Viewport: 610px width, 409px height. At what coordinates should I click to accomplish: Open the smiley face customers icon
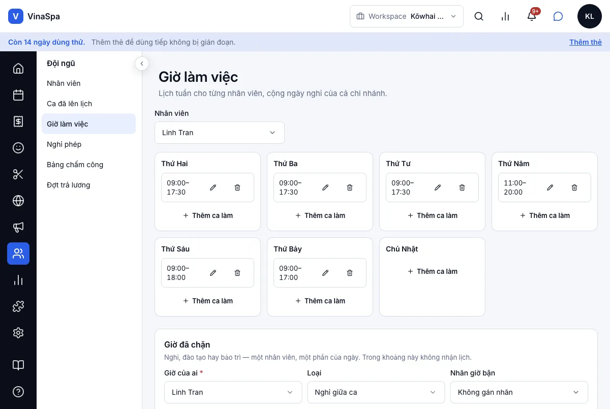pos(18,148)
